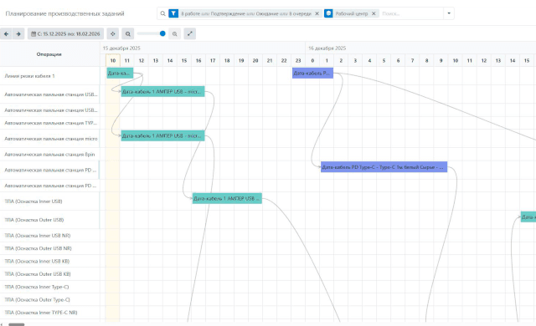
Task: Select row 'Автоматическая паяльная станция 8pin'
Action: pos(50,154)
